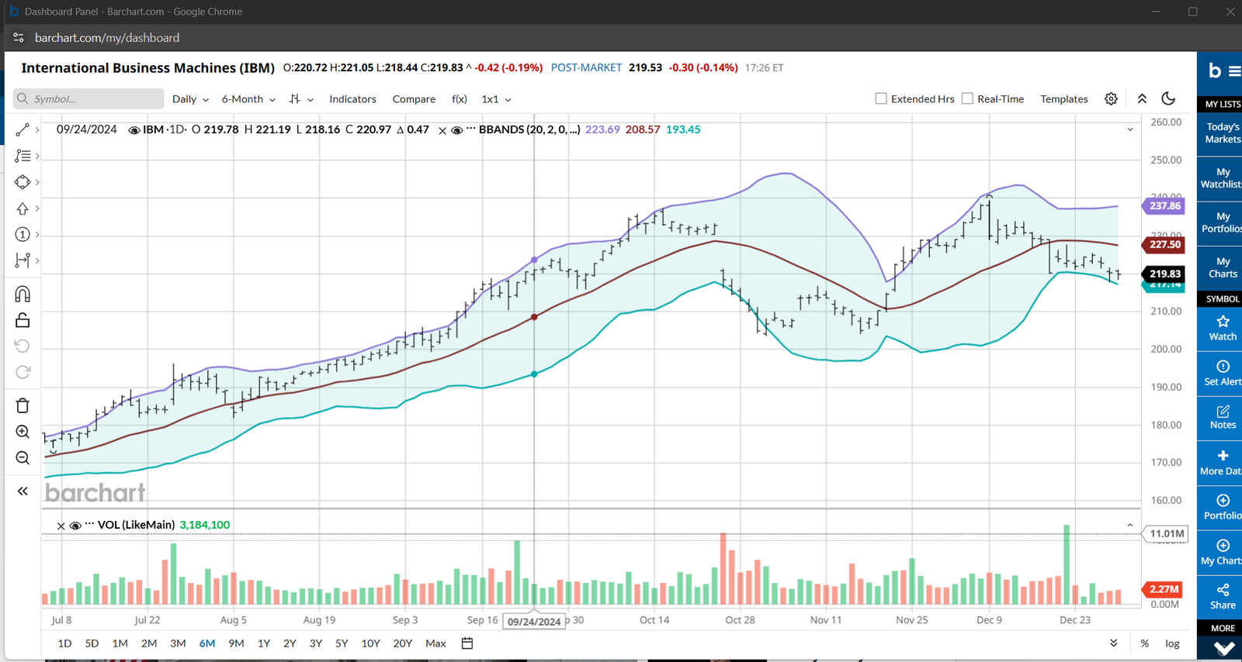Collapse the drawing toolbar with double arrows
The height and width of the screenshot is (662, 1242).
[x=23, y=491]
